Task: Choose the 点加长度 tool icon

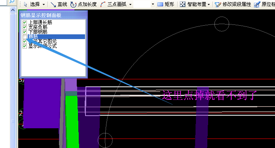Action: click(x=73, y=4)
